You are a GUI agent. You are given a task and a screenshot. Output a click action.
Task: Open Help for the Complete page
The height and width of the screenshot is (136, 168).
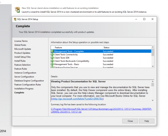tap(147, 121)
